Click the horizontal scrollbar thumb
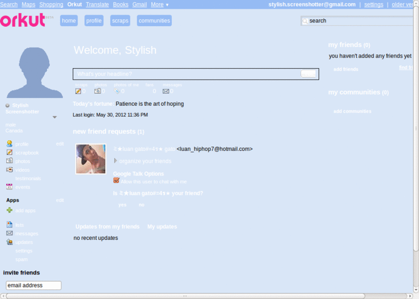The width and height of the screenshot is (419, 299). point(185,296)
